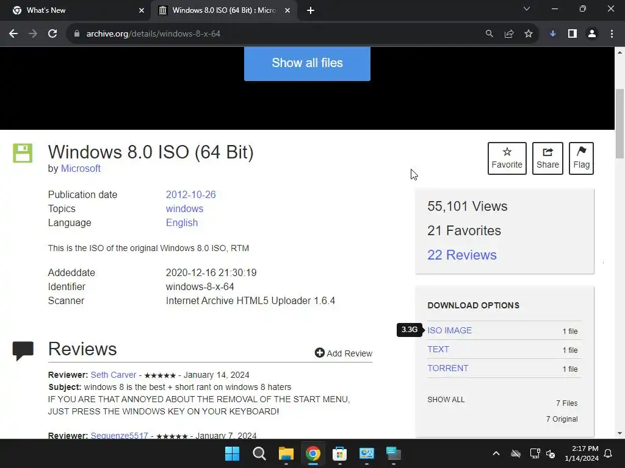Open the windows topic link
The height and width of the screenshot is (468, 625).
pyautogui.click(x=184, y=208)
